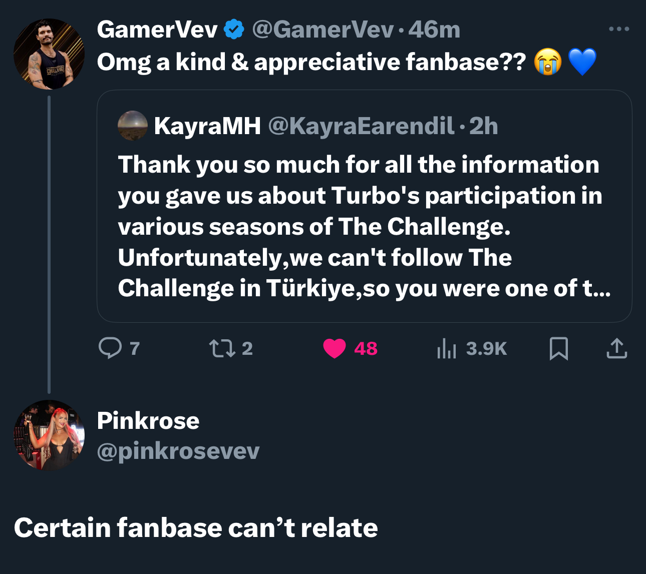Go to the @GamerVev handle
646x574 pixels.
323,30
